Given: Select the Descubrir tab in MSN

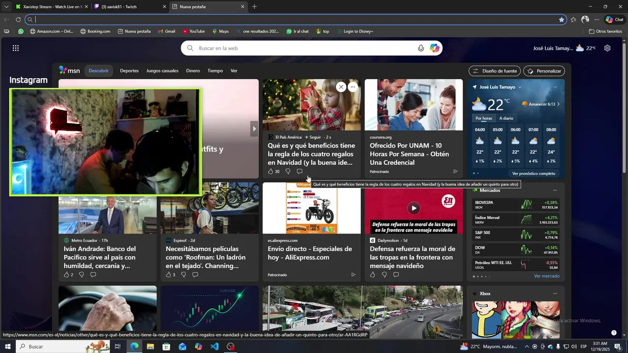Looking at the screenshot, I should 99,71.
